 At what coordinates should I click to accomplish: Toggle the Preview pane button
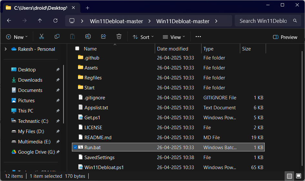[x=285, y=37]
